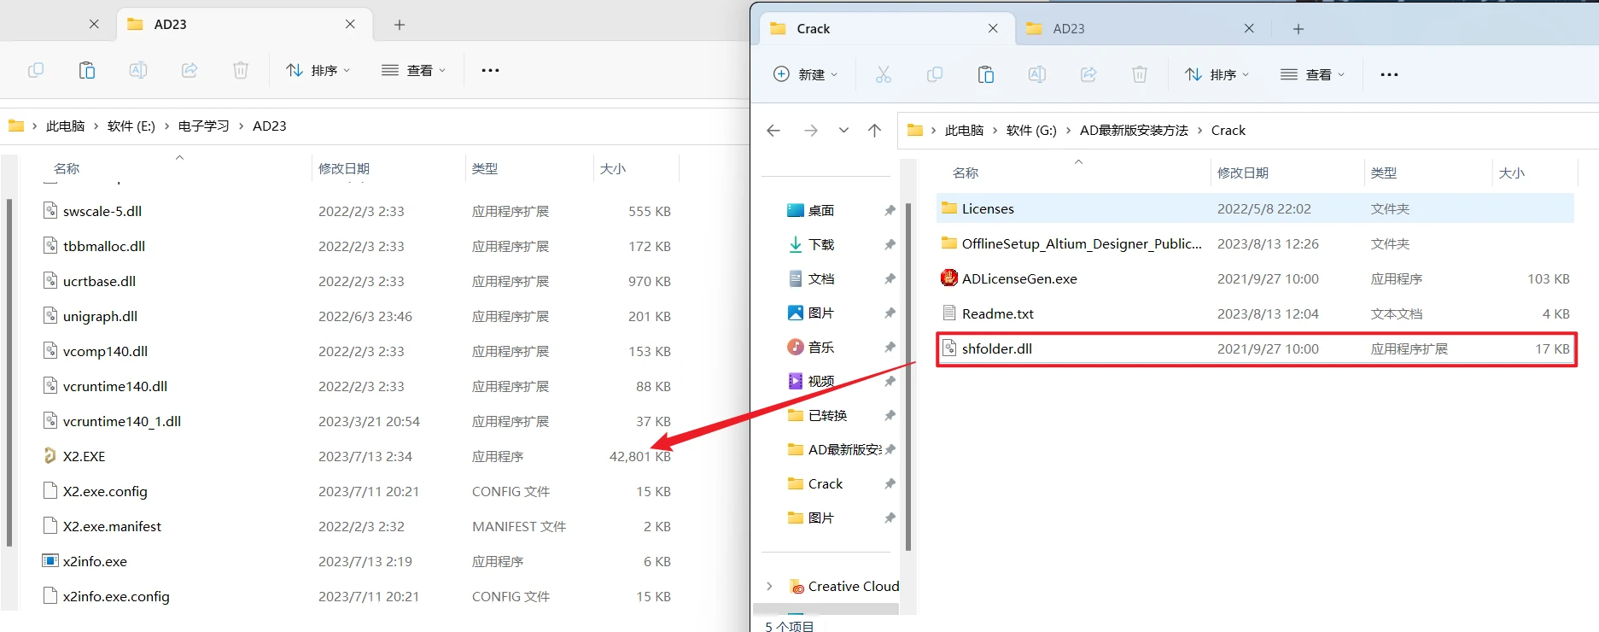Click the Delete trash icon in Crack window
1599x632 pixels.
(x=1139, y=74)
